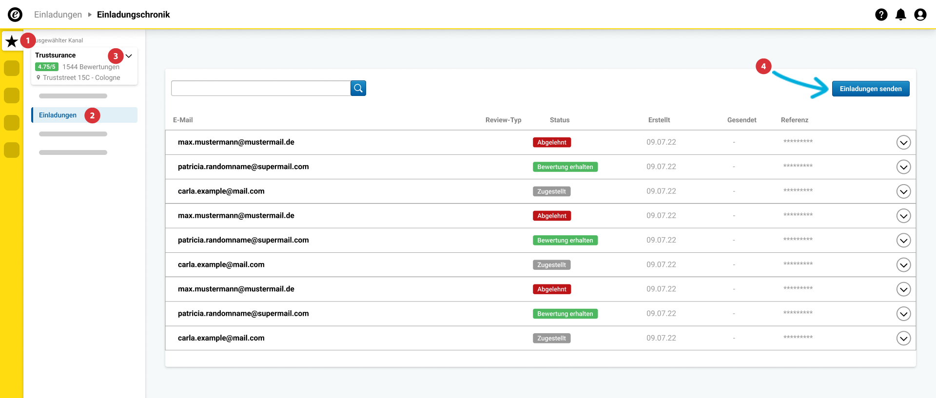Select the fifth yellow sidebar square
Screen dimensions: 936x398
point(12,150)
